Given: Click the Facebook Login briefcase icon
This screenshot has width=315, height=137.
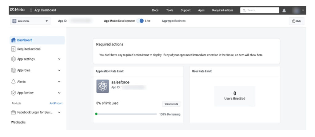Looking at the screenshot, I should tap(13, 113).
